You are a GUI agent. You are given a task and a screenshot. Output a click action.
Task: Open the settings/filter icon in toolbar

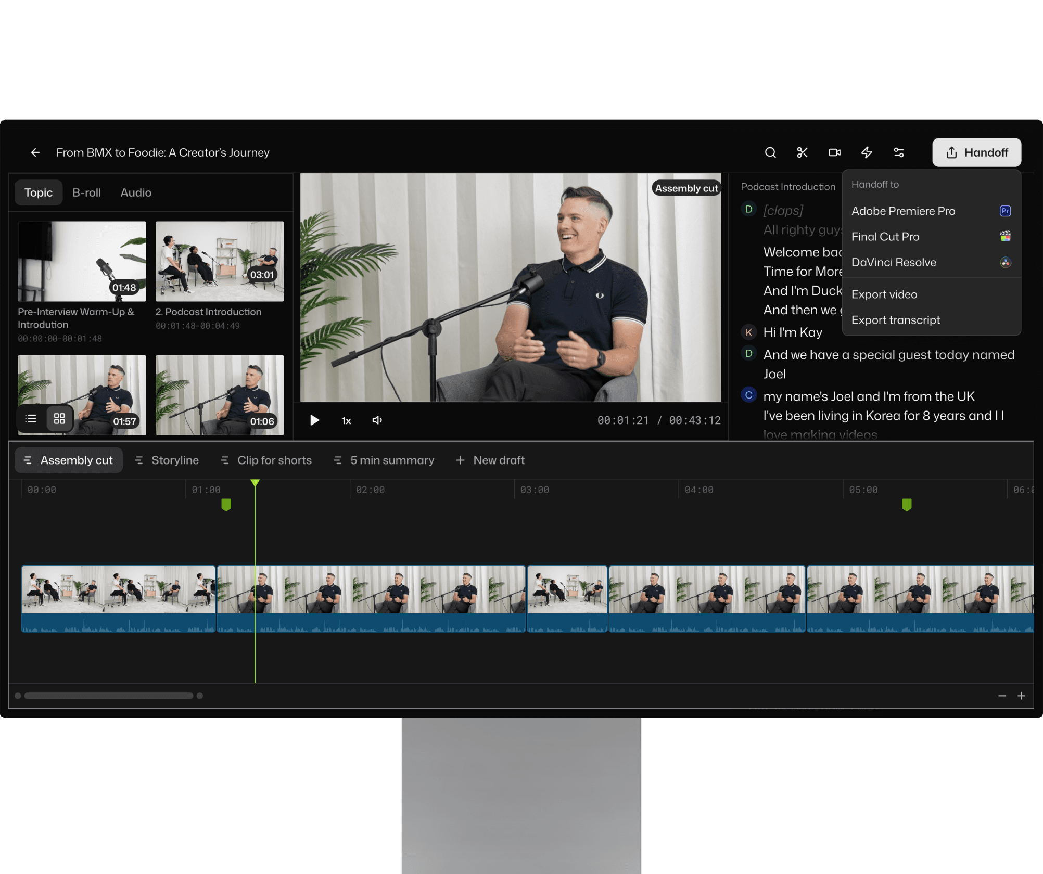[x=899, y=152]
